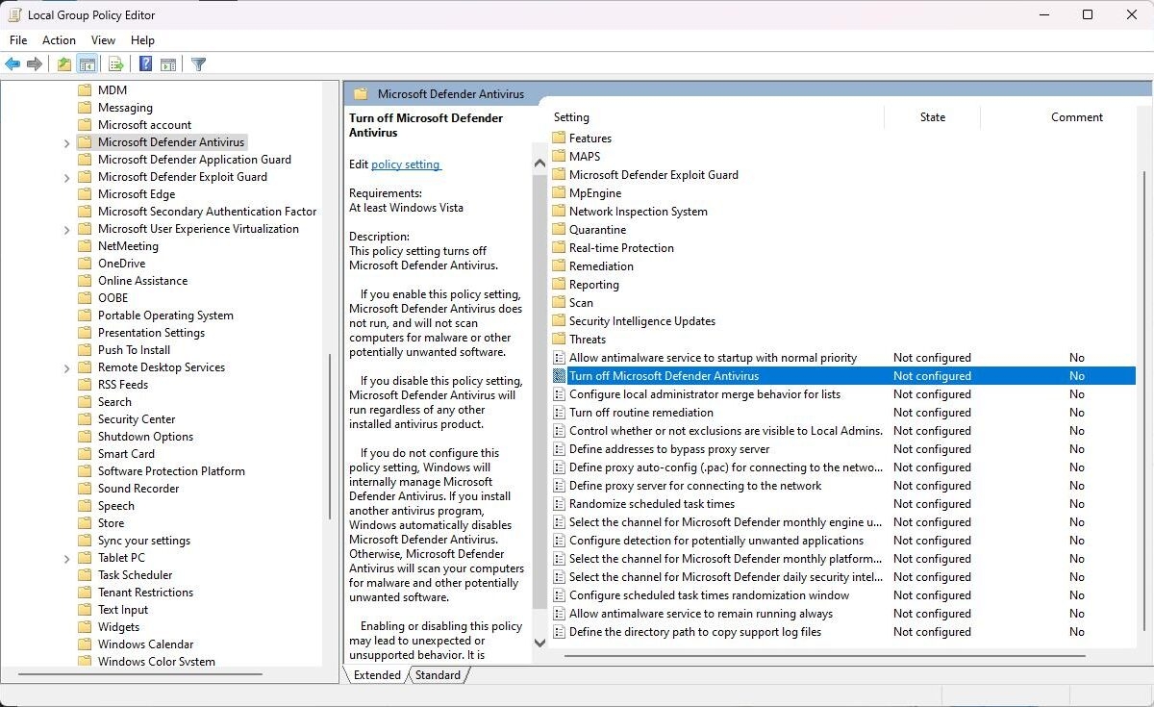Click description pane scroll-up arrow
1154x707 pixels.
(539, 164)
